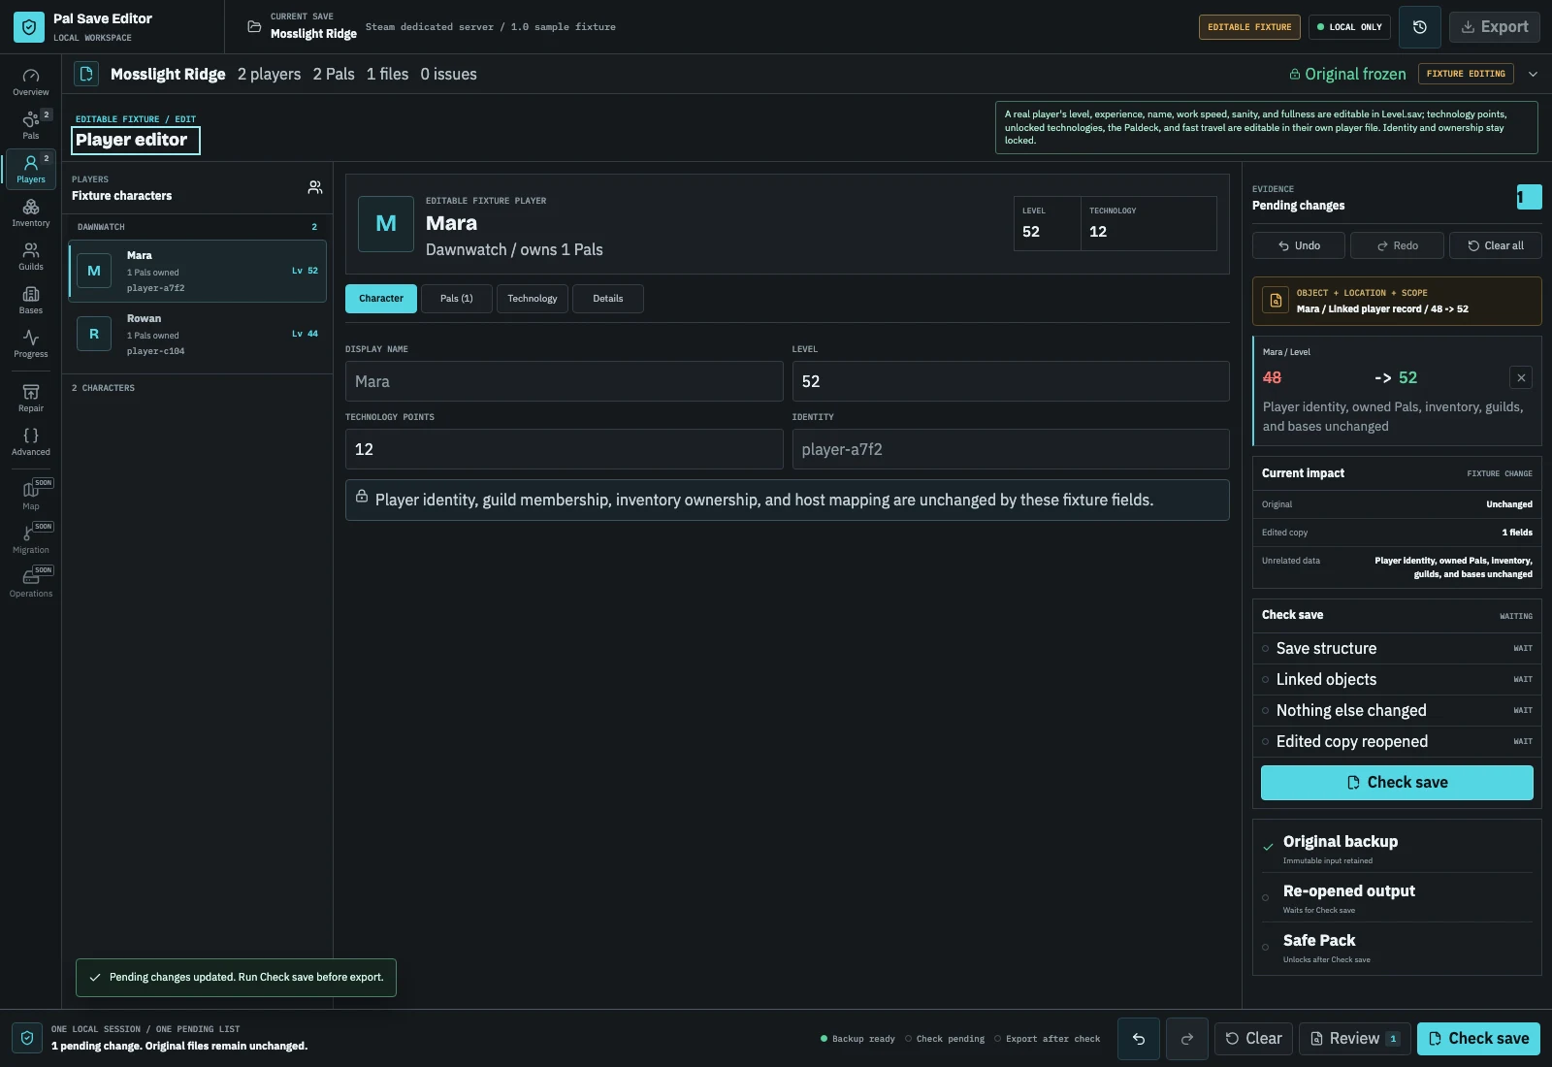Remove the Mara Level pending change

1521,378
